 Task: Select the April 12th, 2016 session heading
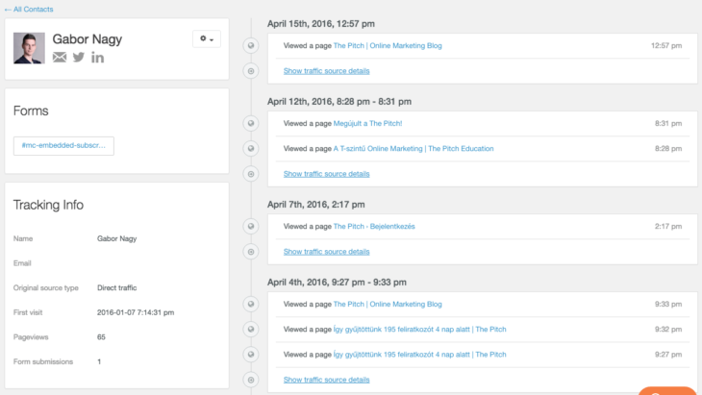[x=339, y=102]
